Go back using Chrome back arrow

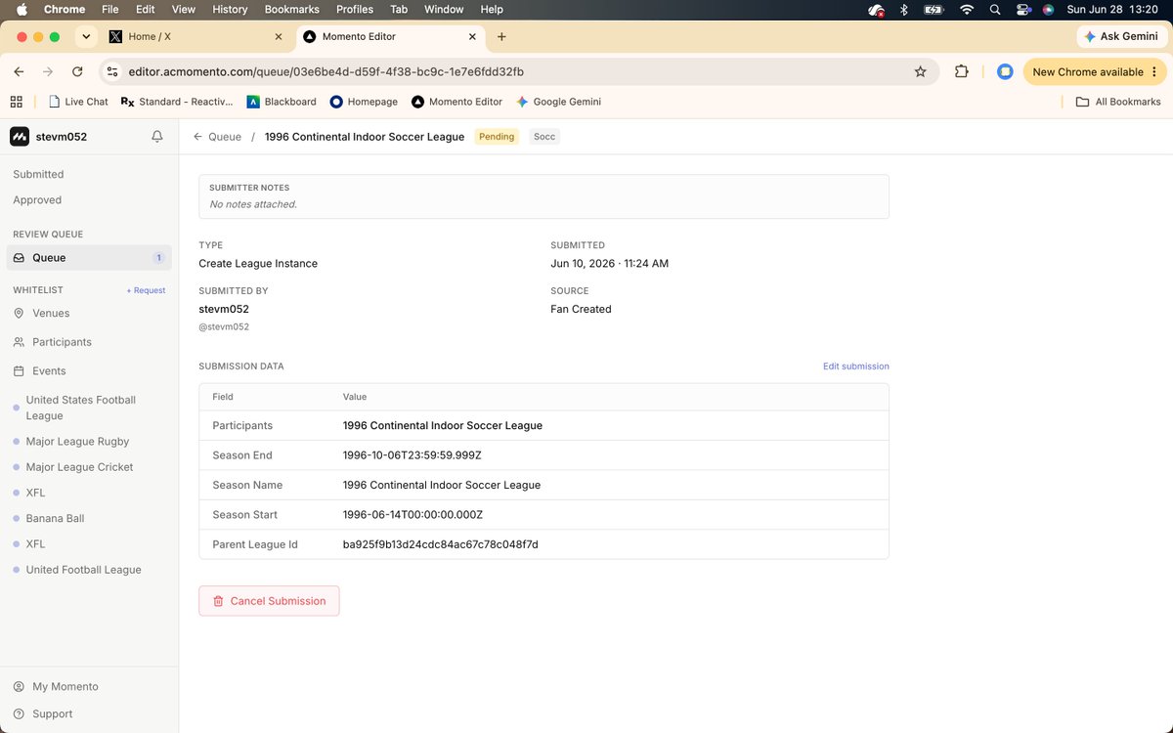click(x=19, y=71)
